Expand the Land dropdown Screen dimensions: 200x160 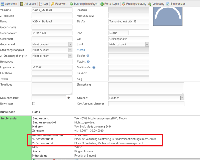point(147,45)
